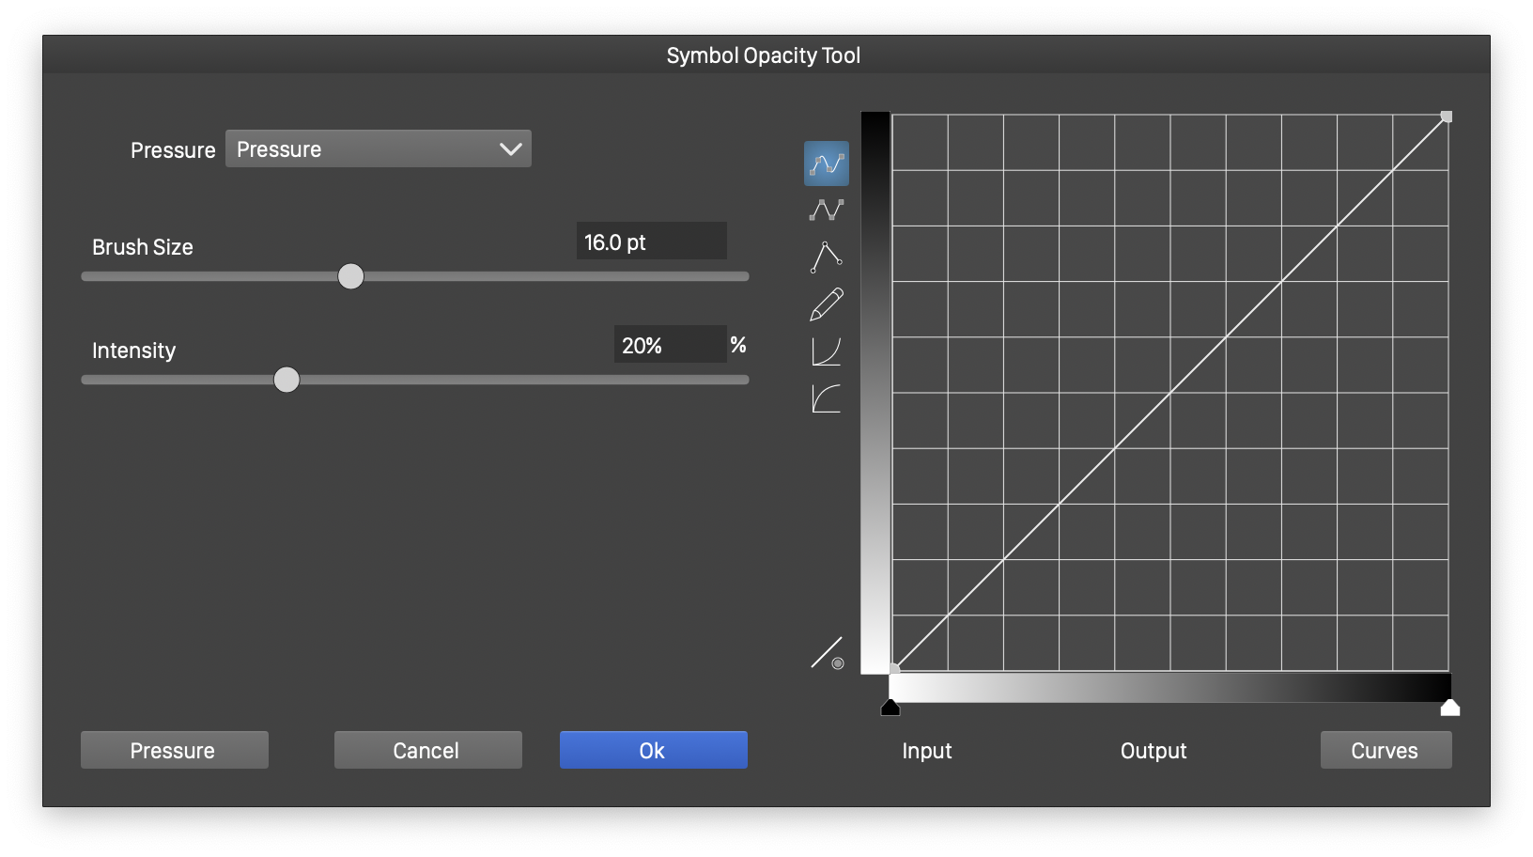The width and height of the screenshot is (1533, 857).
Task: Click the Brush Size label
Action: coord(143,247)
